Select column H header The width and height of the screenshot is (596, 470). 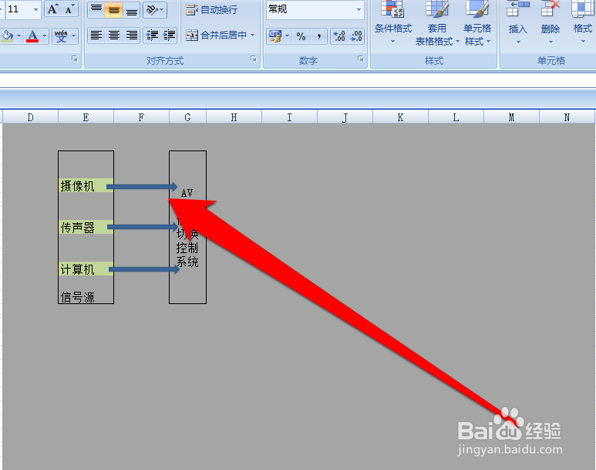coord(234,117)
